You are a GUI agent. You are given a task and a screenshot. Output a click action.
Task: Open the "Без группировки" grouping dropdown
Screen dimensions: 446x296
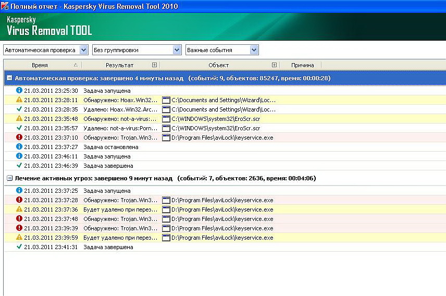[177, 50]
